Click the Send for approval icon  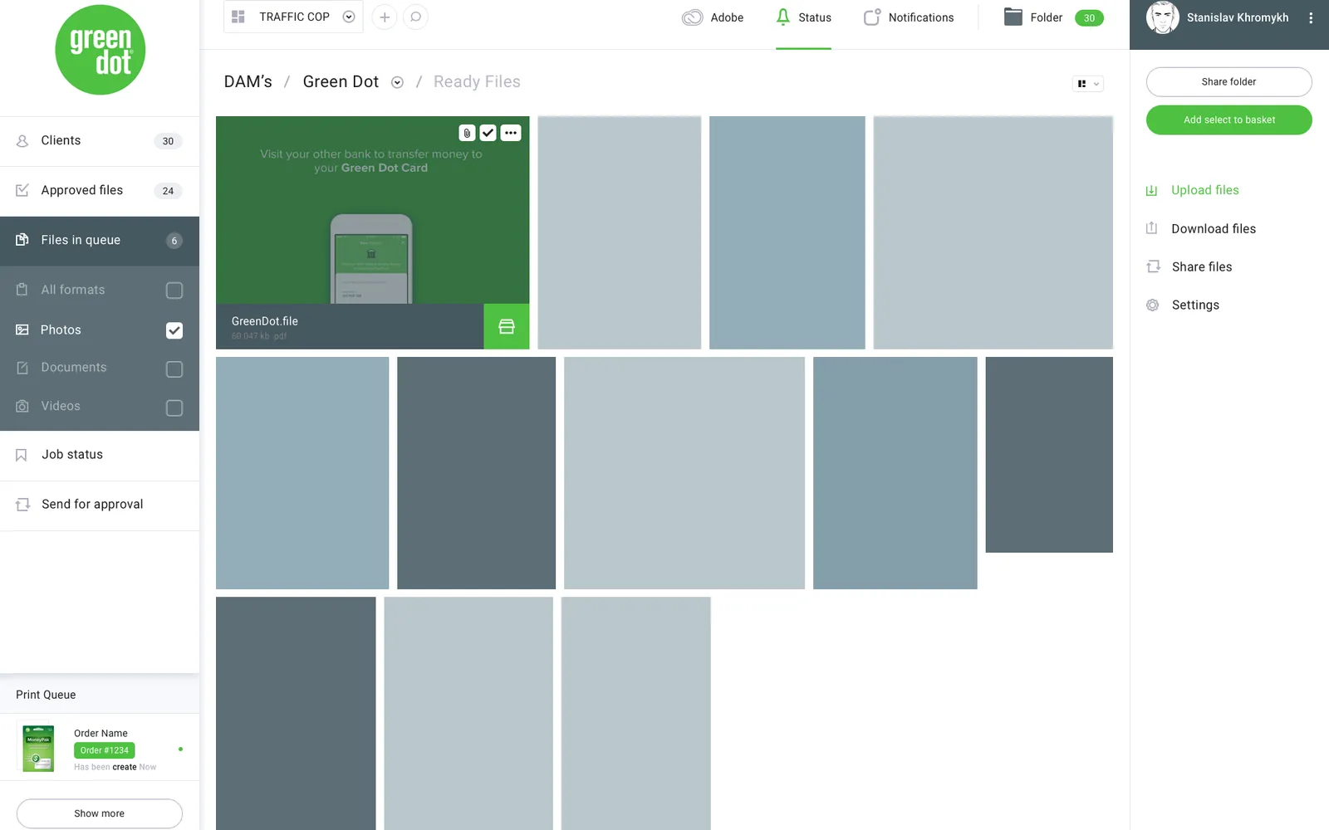click(23, 505)
